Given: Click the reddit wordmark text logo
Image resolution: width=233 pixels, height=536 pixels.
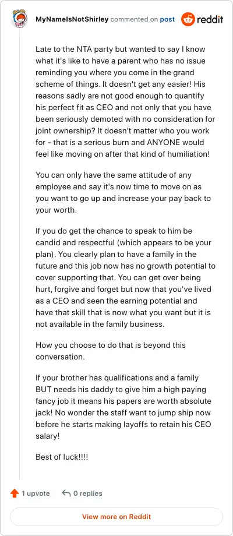Looking at the screenshot, I should click(x=210, y=19).
